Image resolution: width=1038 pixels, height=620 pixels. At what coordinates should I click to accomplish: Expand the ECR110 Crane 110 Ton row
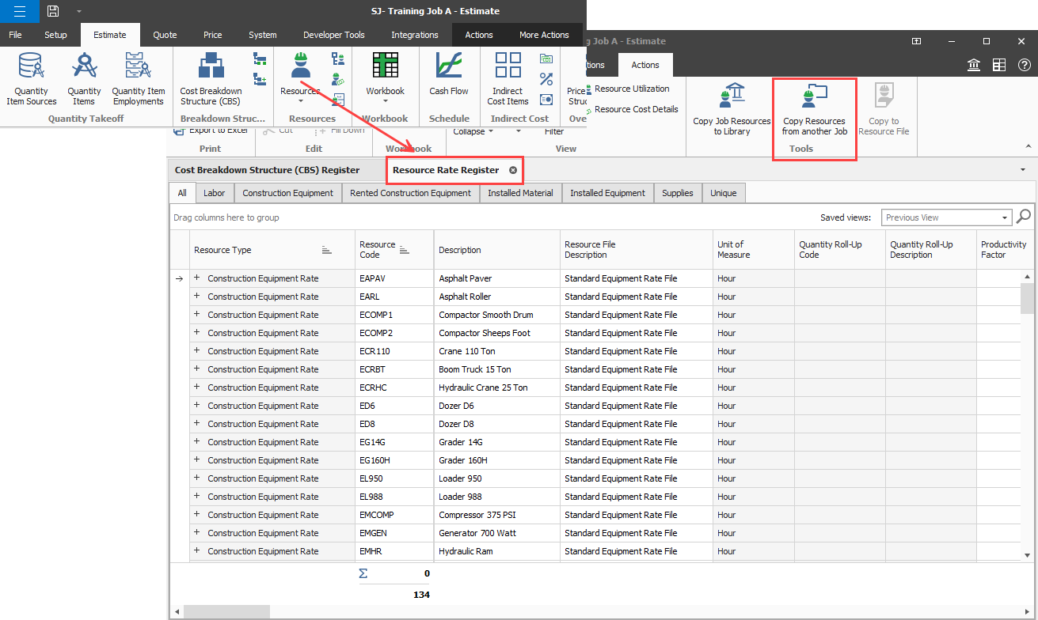pos(196,351)
